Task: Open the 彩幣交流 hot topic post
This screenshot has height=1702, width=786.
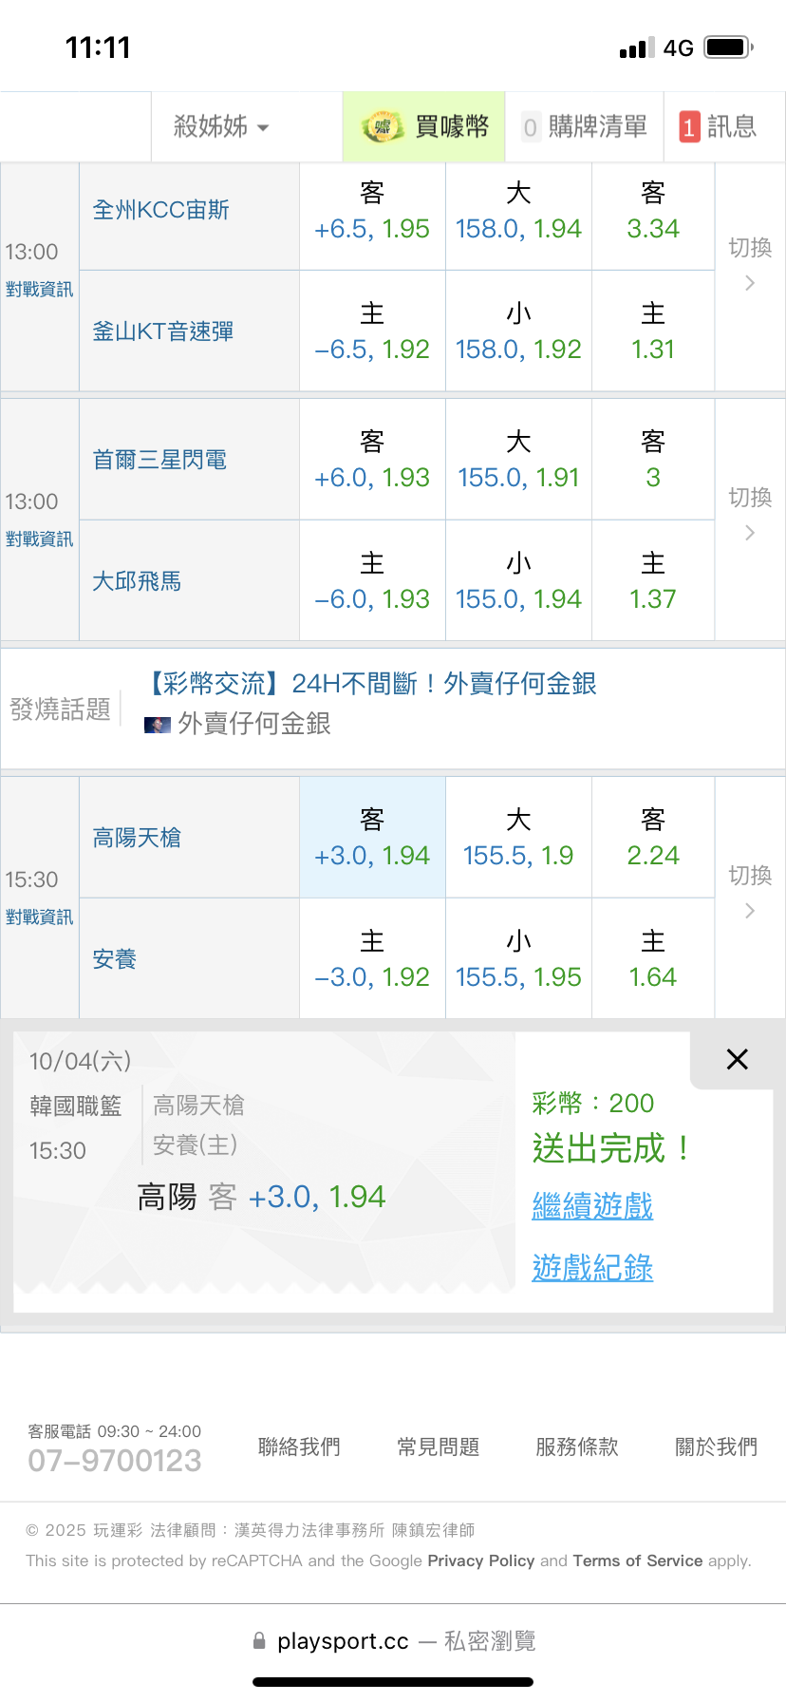Action: [x=372, y=684]
